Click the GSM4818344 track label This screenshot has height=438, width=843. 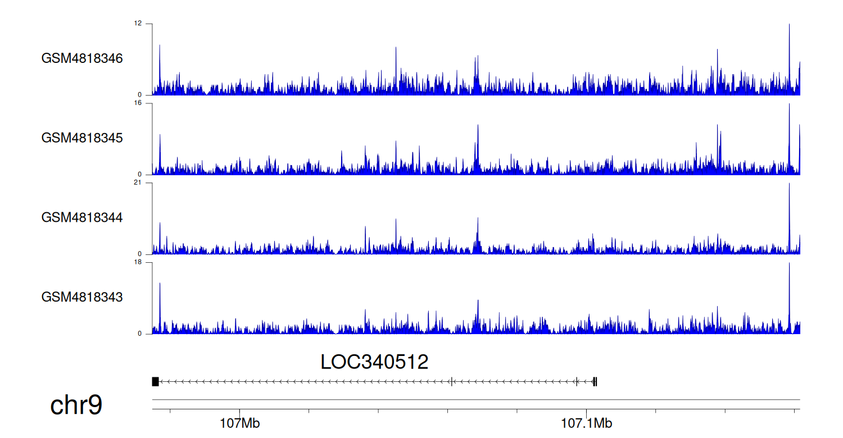[x=82, y=217]
